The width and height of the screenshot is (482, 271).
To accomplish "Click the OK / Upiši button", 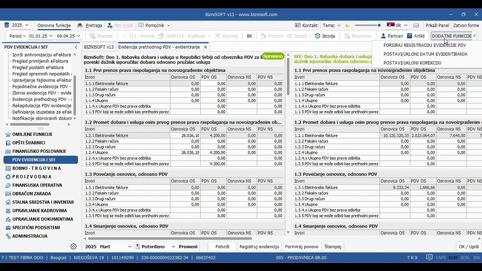I will 469,247.
